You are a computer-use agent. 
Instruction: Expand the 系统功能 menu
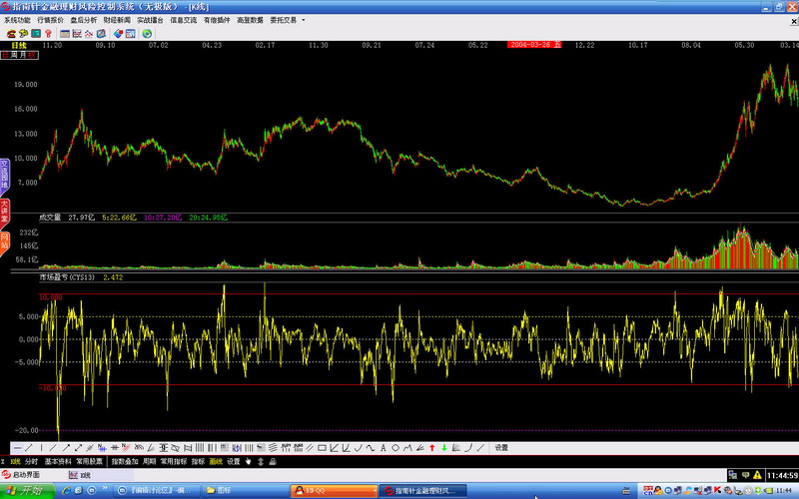(17, 19)
